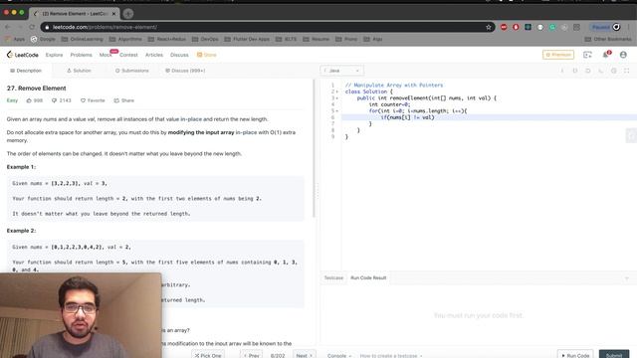Click Pick One random problem

click(x=208, y=355)
